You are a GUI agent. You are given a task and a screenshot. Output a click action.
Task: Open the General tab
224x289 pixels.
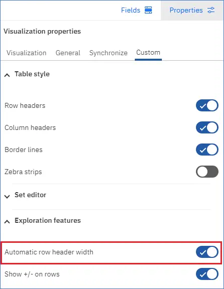click(x=68, y=53)
